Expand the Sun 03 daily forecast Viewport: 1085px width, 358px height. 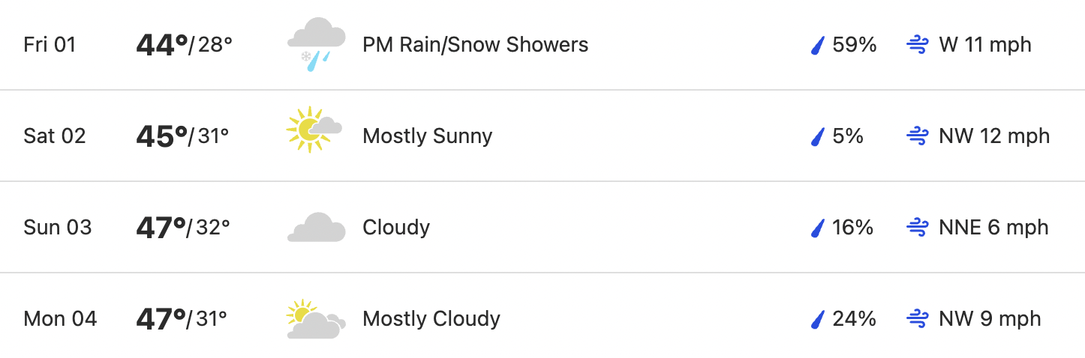[x=542, y=227]
